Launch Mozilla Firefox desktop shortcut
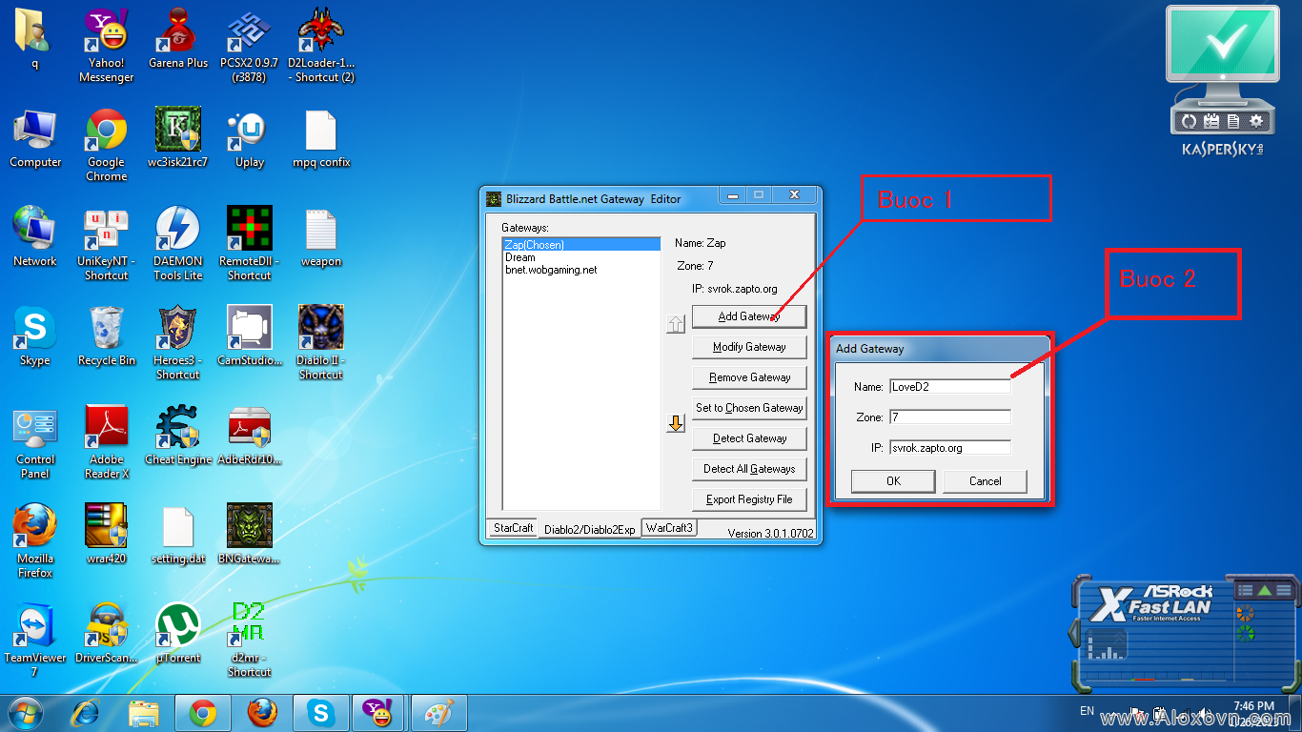This screenshot has width=1302, height=732. click(x=35, y=541)
